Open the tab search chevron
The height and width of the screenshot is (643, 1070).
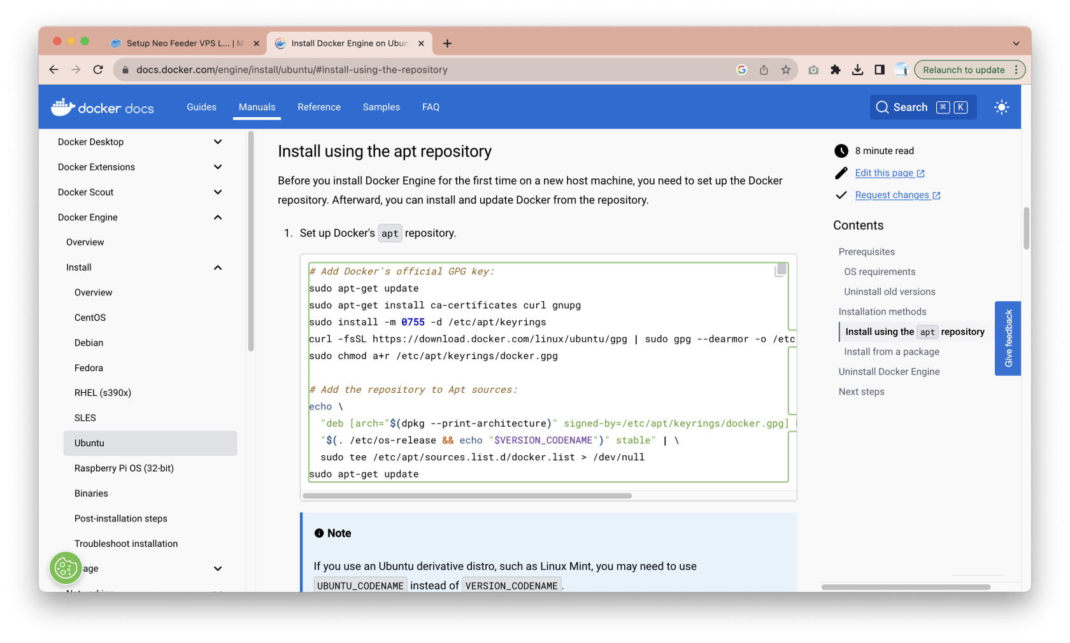(1016, 43)
